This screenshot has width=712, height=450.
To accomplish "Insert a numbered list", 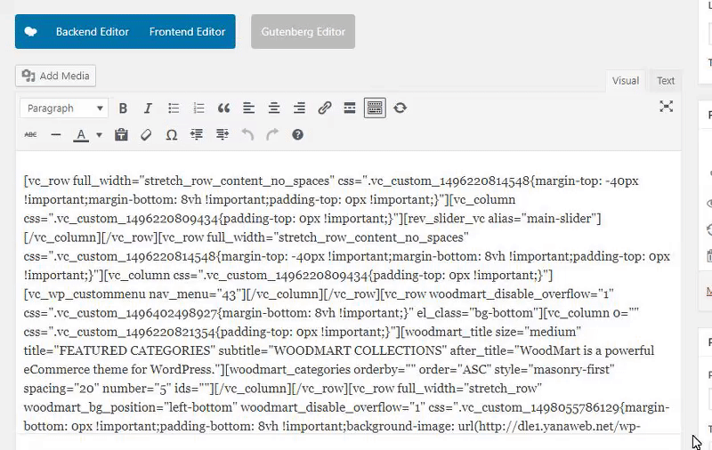I will [x=198, y=108].
